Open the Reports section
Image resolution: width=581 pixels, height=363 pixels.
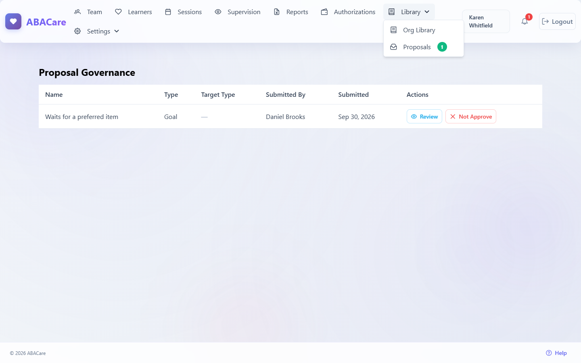[x=291, y=12]
